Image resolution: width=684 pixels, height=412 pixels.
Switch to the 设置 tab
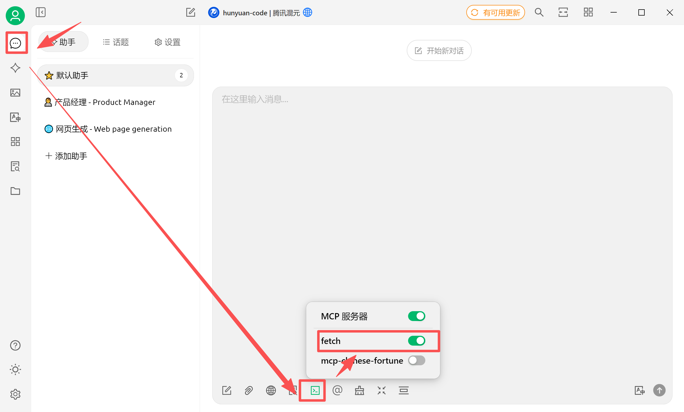pos(167,42)
